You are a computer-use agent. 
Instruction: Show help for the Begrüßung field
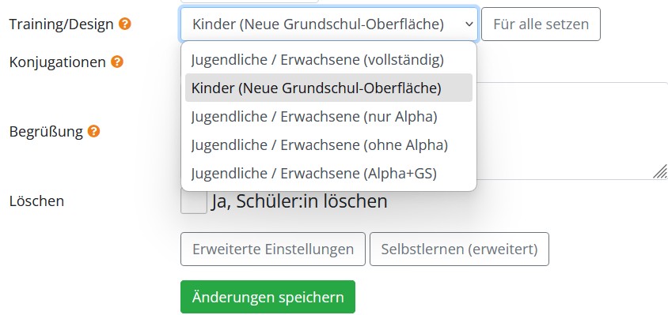coord(93,131)
